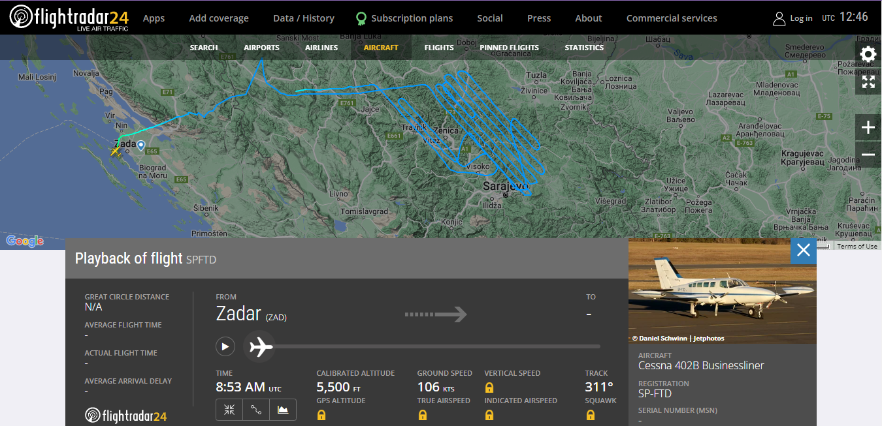
Task: Click the true airspeed lock icon
Action: 422,415
